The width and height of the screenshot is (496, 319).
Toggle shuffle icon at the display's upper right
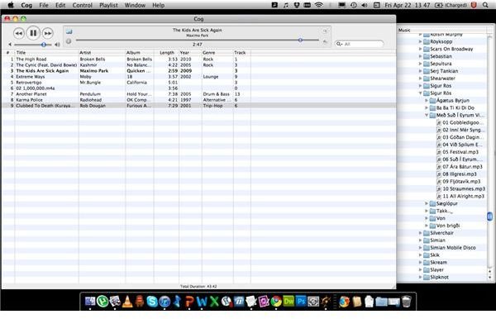[325, 31]
